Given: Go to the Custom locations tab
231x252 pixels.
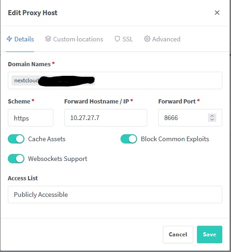Looking at the screenshot, I should [74, 39].
